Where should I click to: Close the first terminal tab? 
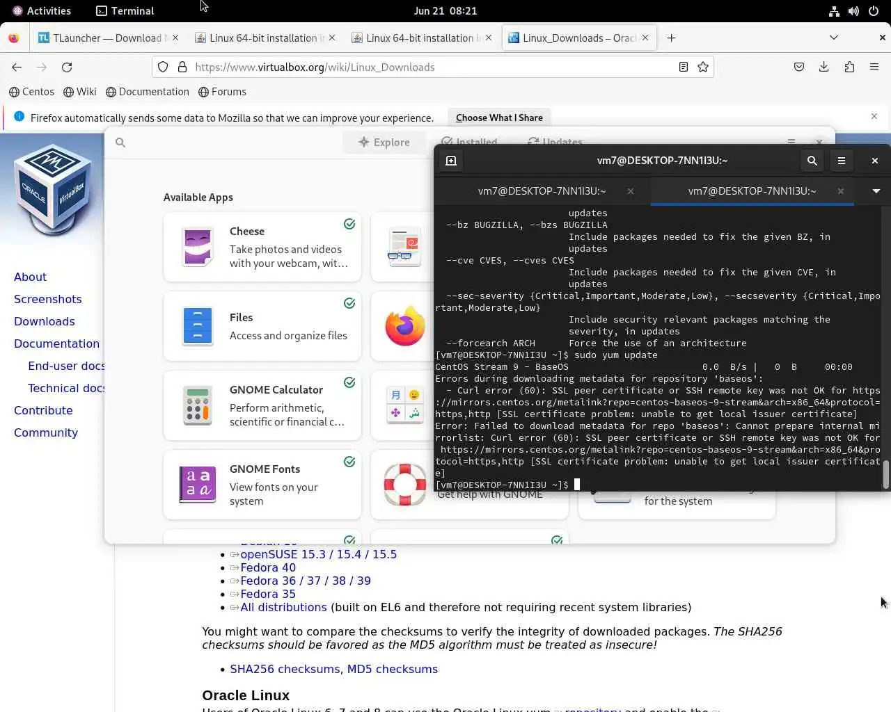coord(631,191)
